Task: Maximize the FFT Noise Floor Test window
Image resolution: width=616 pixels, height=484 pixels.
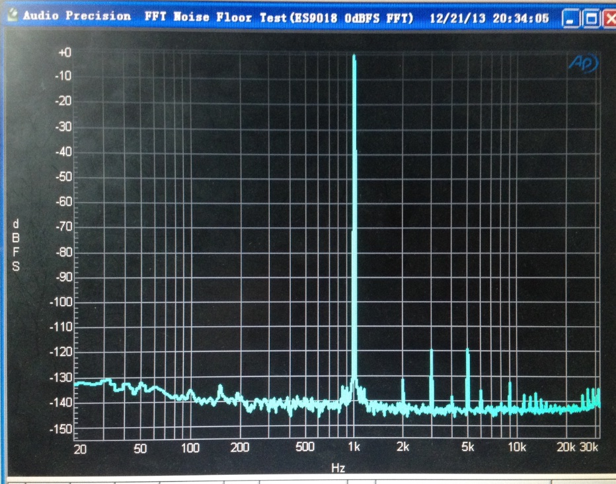Action: tap(592, 18)
